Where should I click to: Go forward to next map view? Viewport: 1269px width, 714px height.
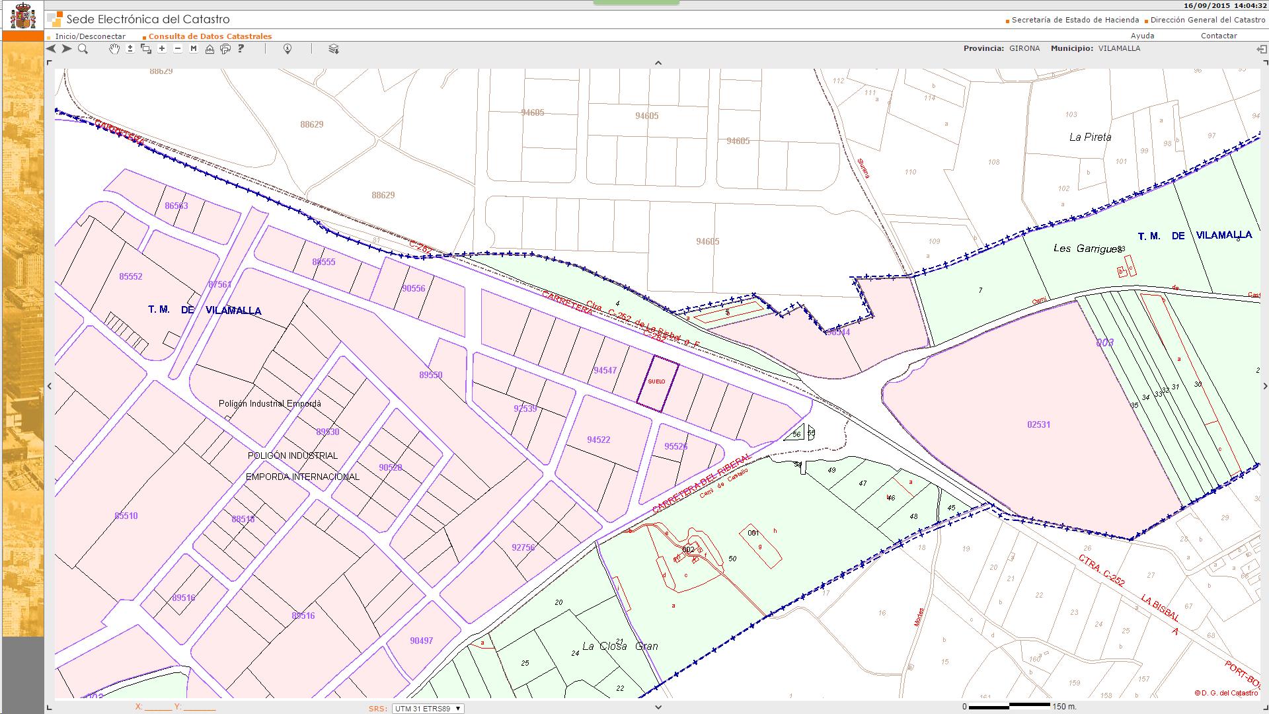67,49
